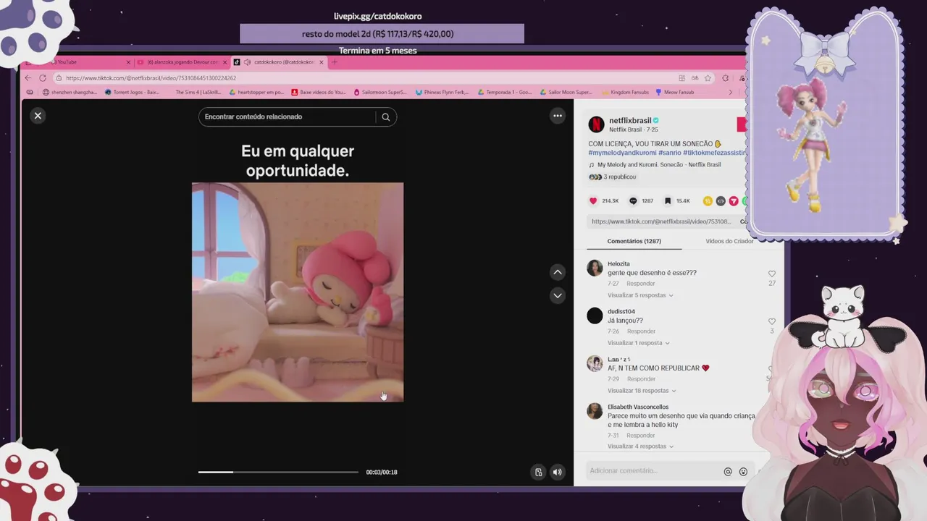The height and width of the screenshot is (521, 927).
Task: Like the video with the heart icon
Action: coord(593,201)
